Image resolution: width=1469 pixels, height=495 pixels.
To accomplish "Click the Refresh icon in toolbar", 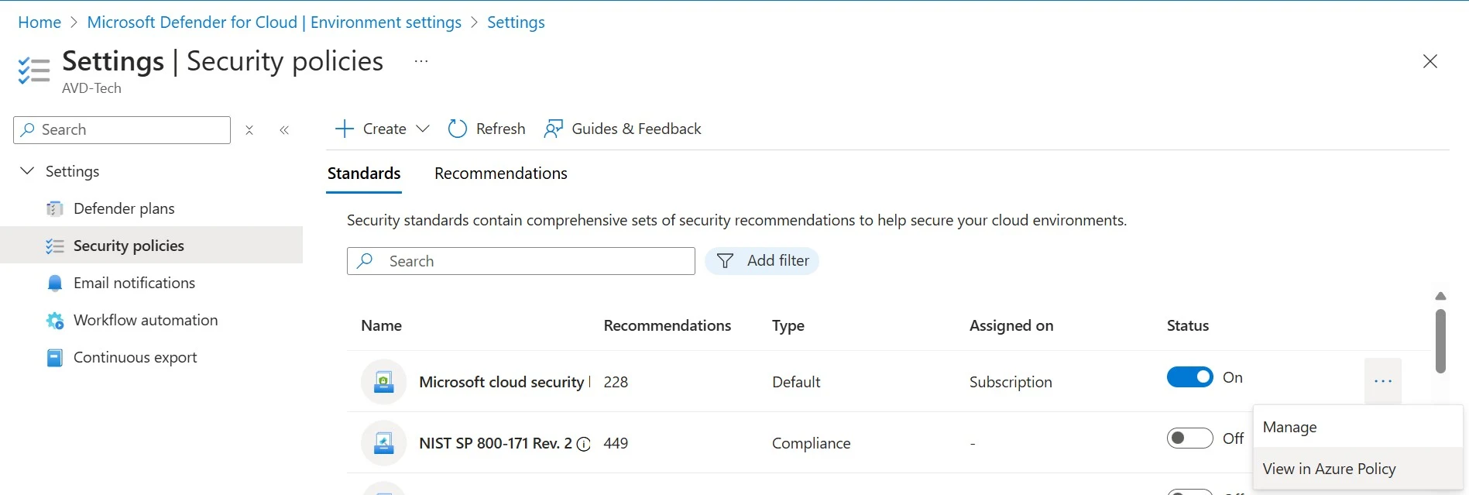I will coord(458,129).
